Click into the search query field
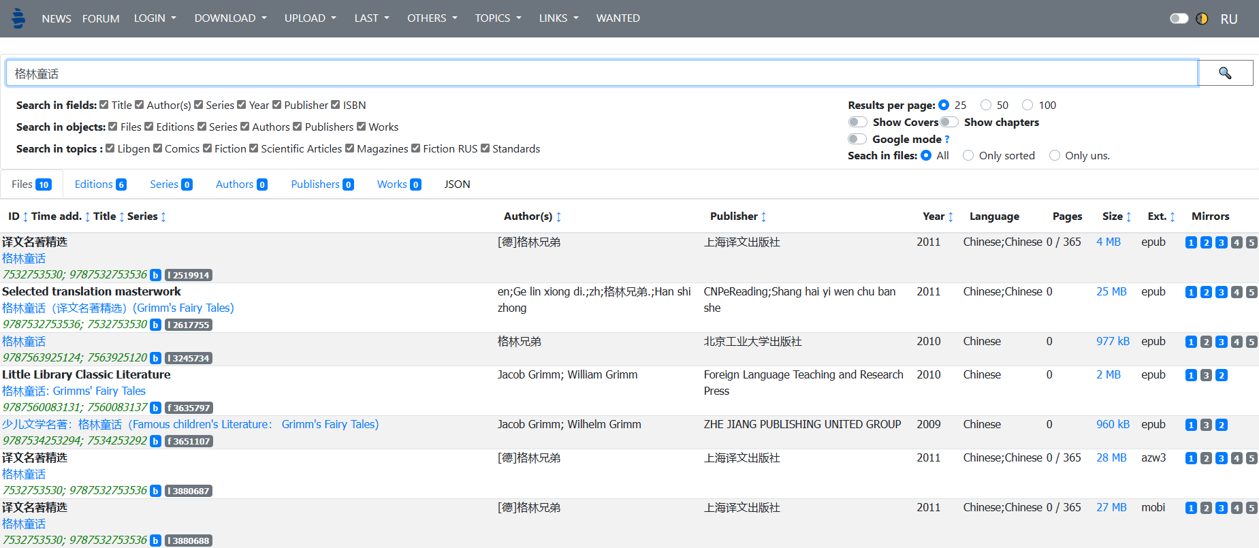Viewport: 1259px width, 548px height. [x=602, y=74]
